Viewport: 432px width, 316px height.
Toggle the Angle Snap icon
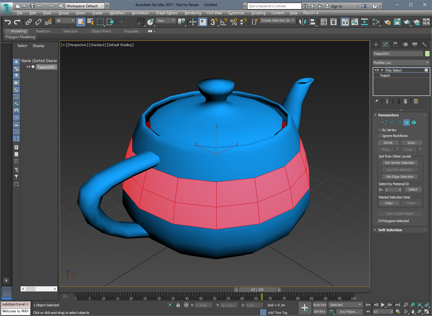[x=224, y=22]
